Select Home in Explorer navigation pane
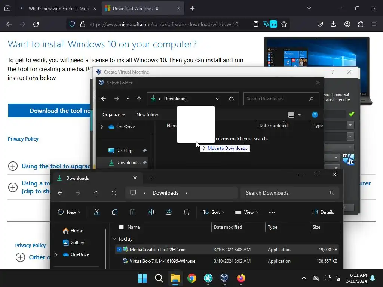 pyautogui.click(x=73, y=230)
